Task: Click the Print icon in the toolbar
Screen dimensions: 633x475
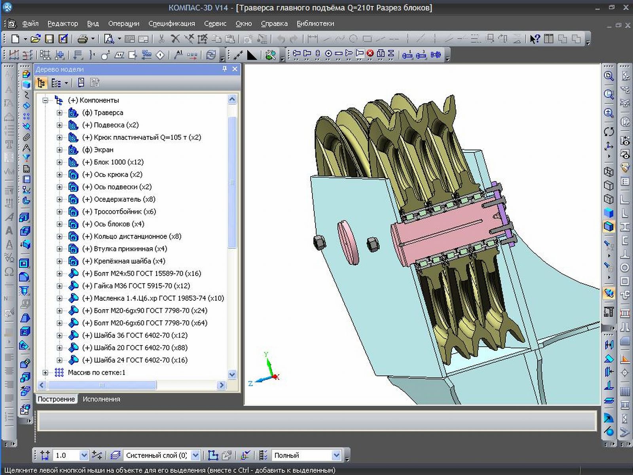Action: 83,39
